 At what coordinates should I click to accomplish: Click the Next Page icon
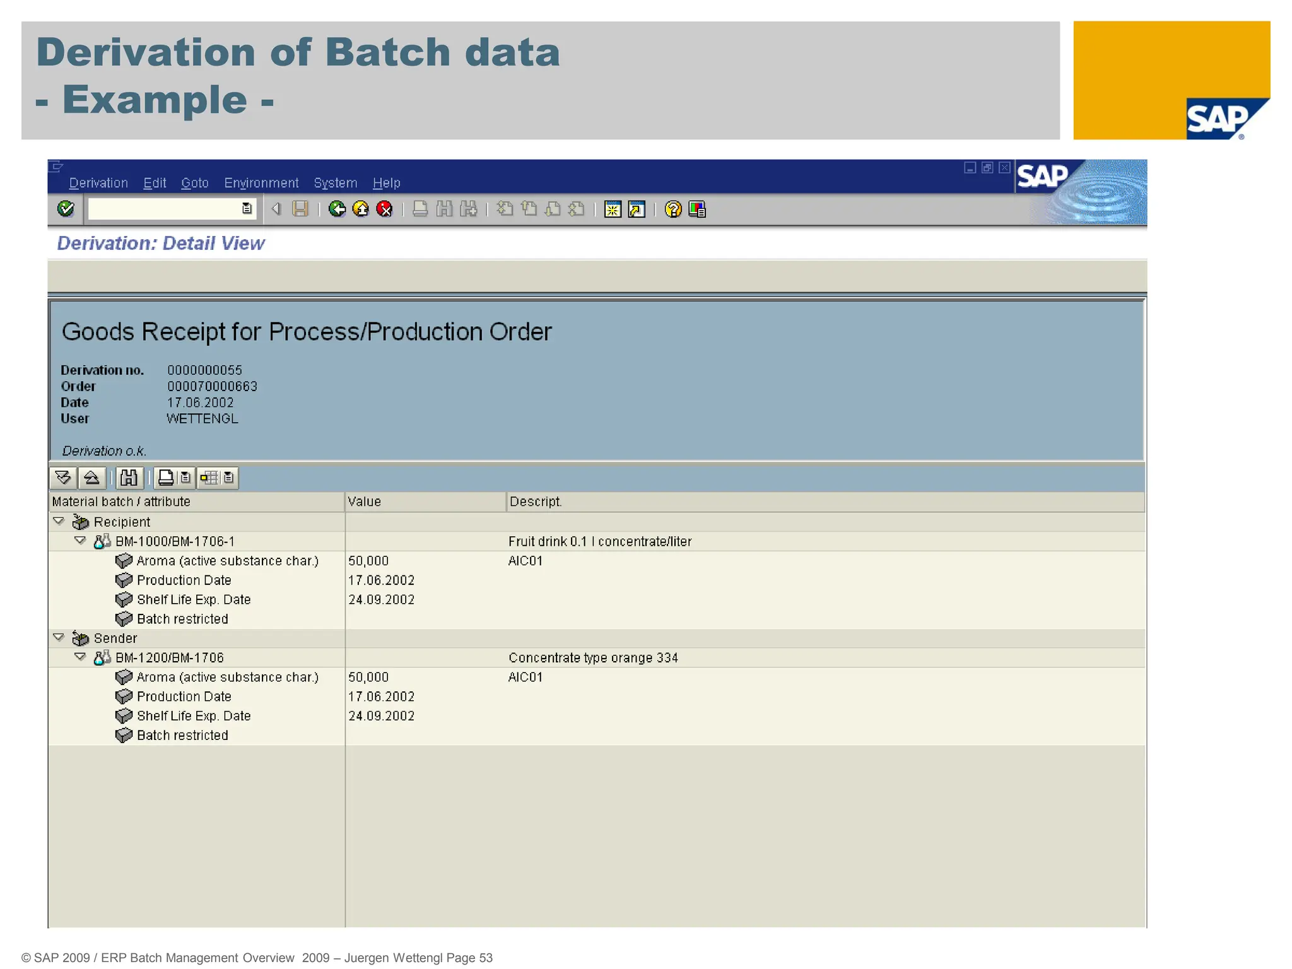553,209
